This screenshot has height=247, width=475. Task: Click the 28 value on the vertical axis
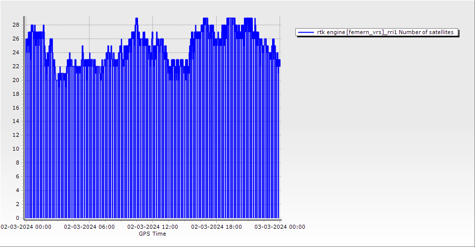click(x=16, y=25)
